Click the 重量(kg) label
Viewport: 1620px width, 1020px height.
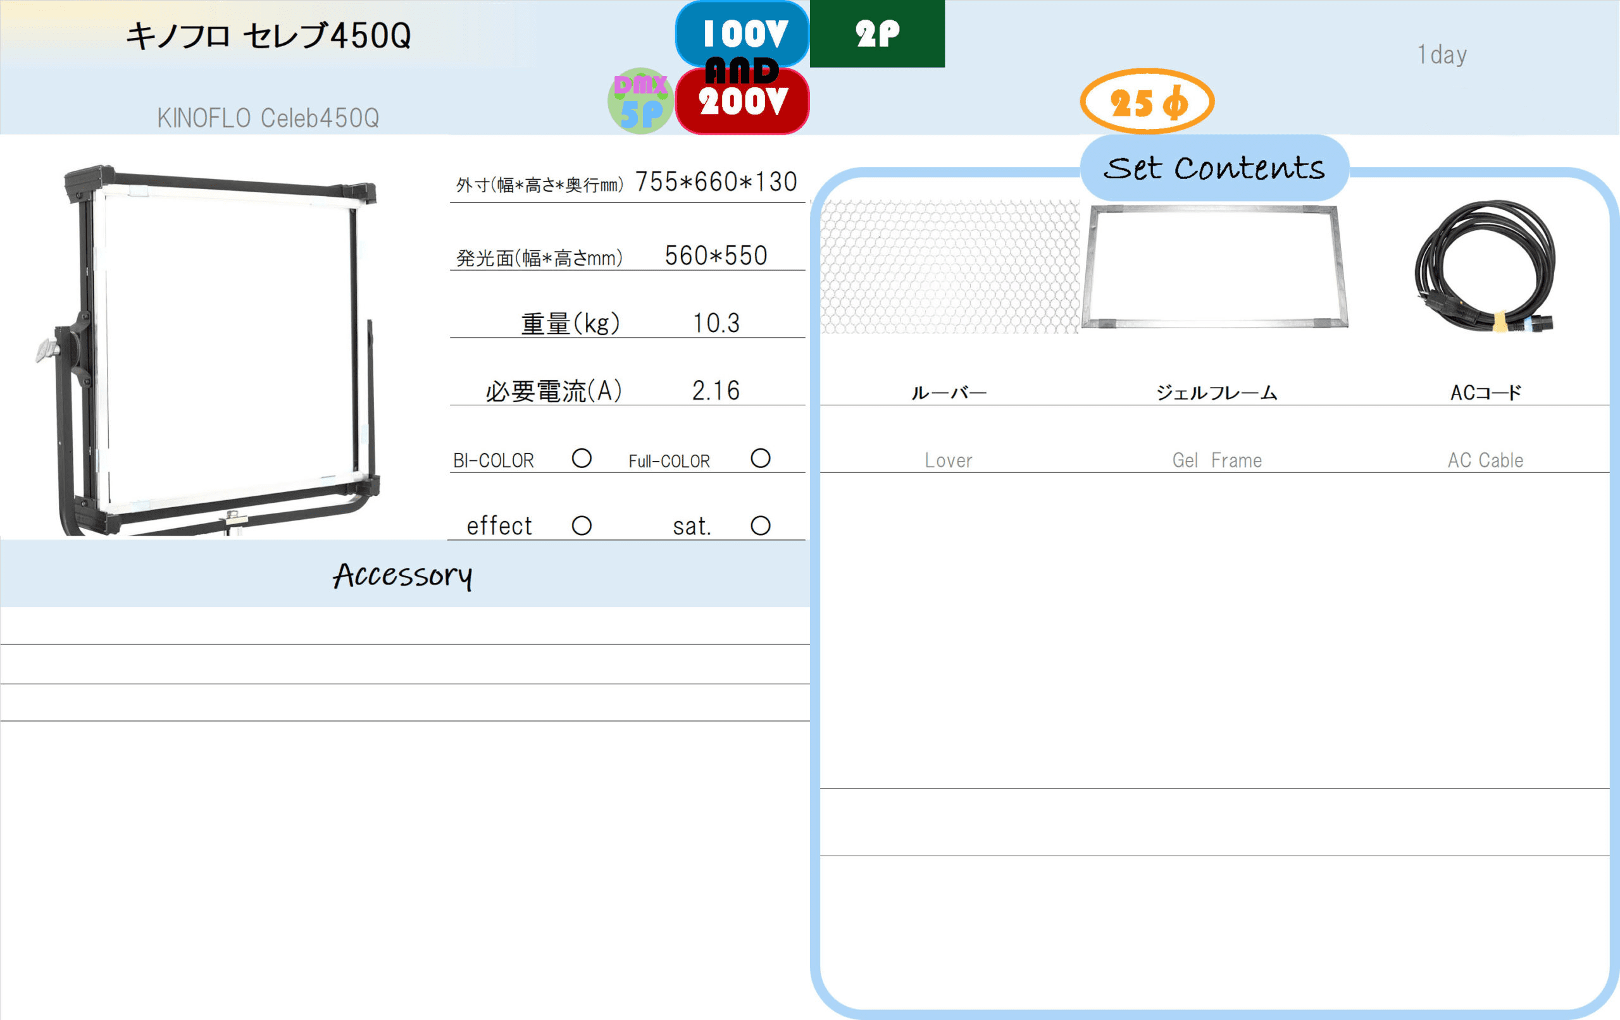coord(571,324)
